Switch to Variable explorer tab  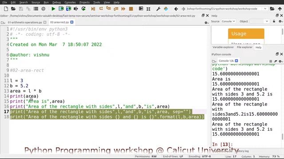pyautogui.click(x=223, y=47)
